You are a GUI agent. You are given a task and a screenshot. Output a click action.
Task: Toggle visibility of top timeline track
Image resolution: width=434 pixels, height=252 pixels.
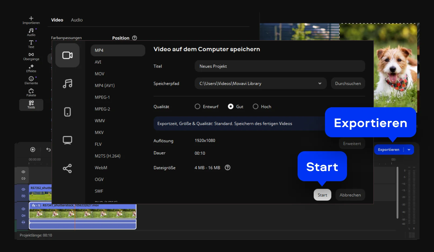23,172
